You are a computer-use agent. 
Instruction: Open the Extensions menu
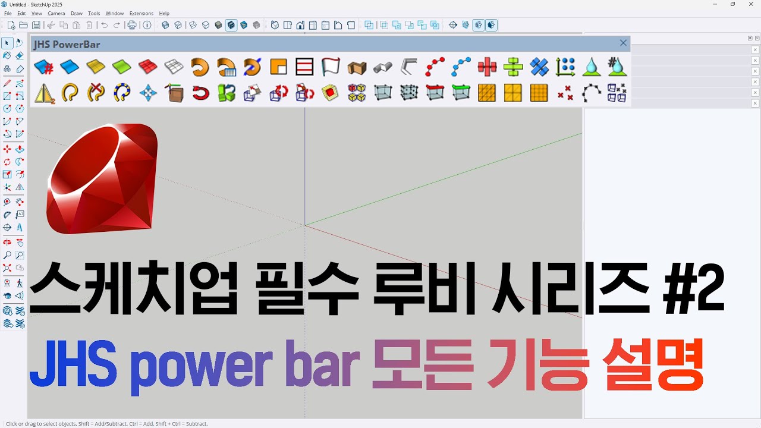pyautogui.click(x=141, y=13)
